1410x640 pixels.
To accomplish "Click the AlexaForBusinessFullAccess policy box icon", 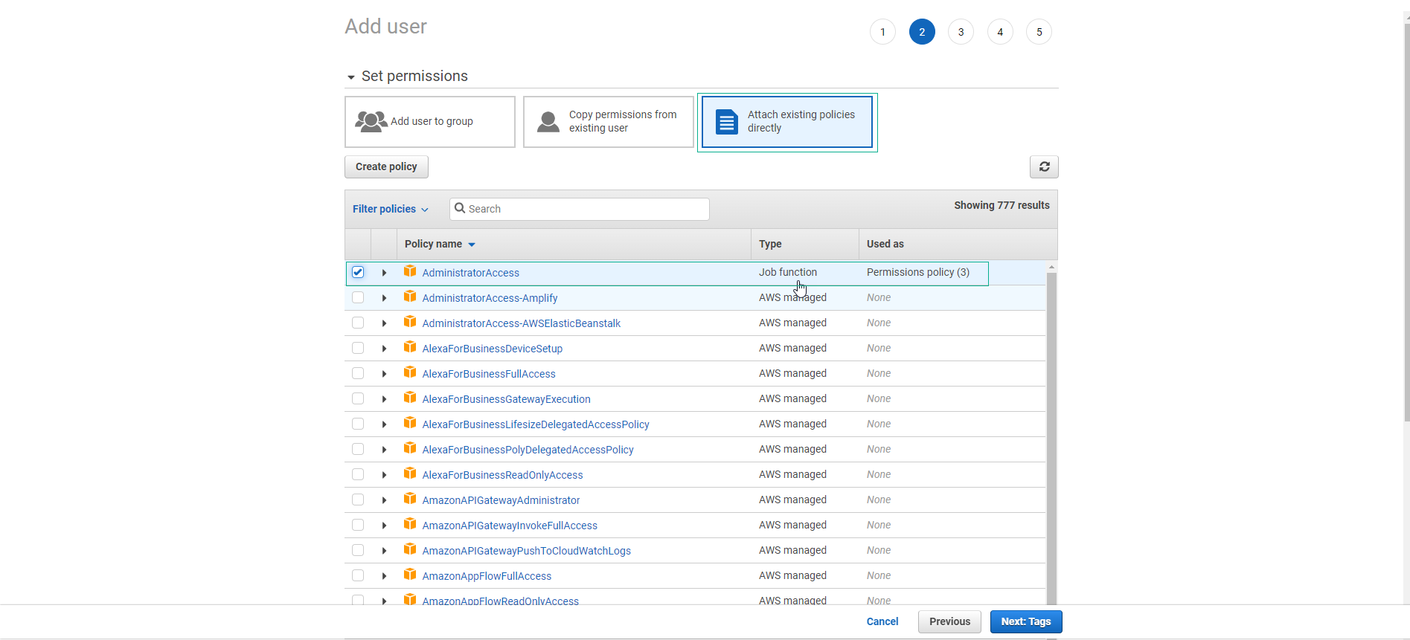I will (x=410, y=372).
